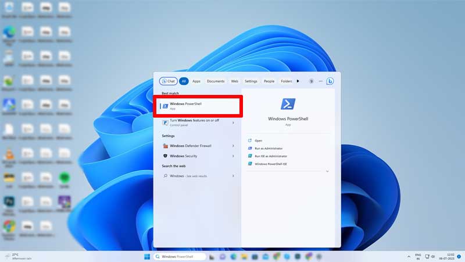Open the clock and date flyout
This screenshot has width=465, height=262.
(x=446, y=257)
